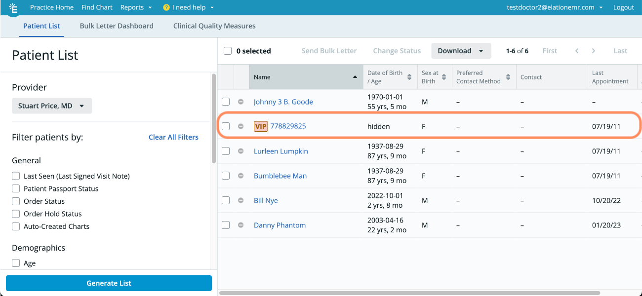Click the horizontal scrollbar under the patient table
This screenshot has height=296, width=642.
click(410, 293)
